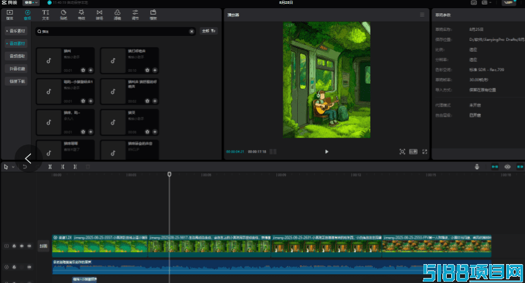Add the 00:10 sound effect to timeline
This screenshot has width=525, height=283.
[x=155, y=70]
